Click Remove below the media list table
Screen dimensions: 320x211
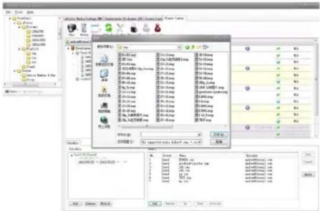pyautogui.click(x=170, y=204)
